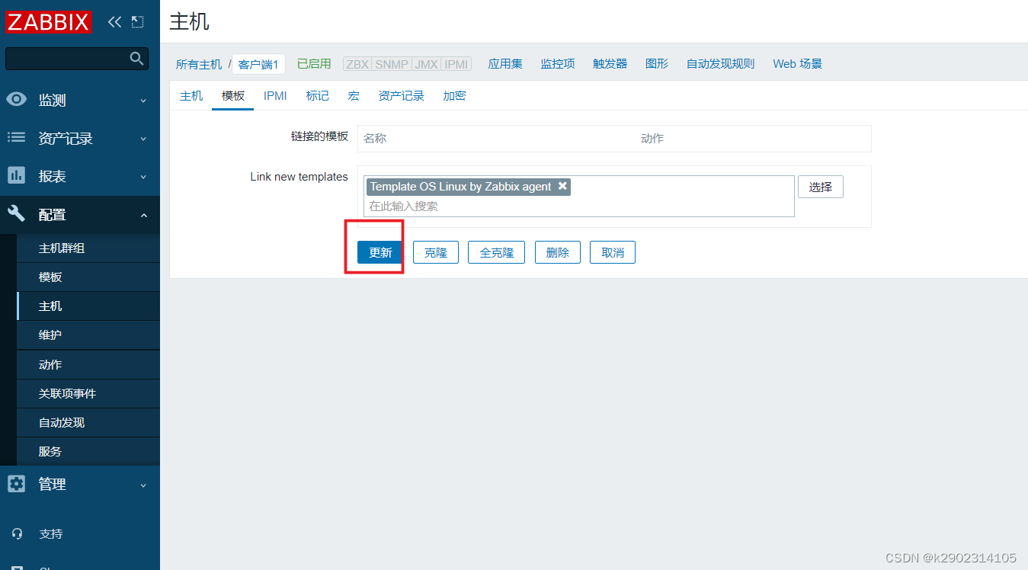Switch to the 标记 tab
The image size is (1028, 570).
coord(318,96)
